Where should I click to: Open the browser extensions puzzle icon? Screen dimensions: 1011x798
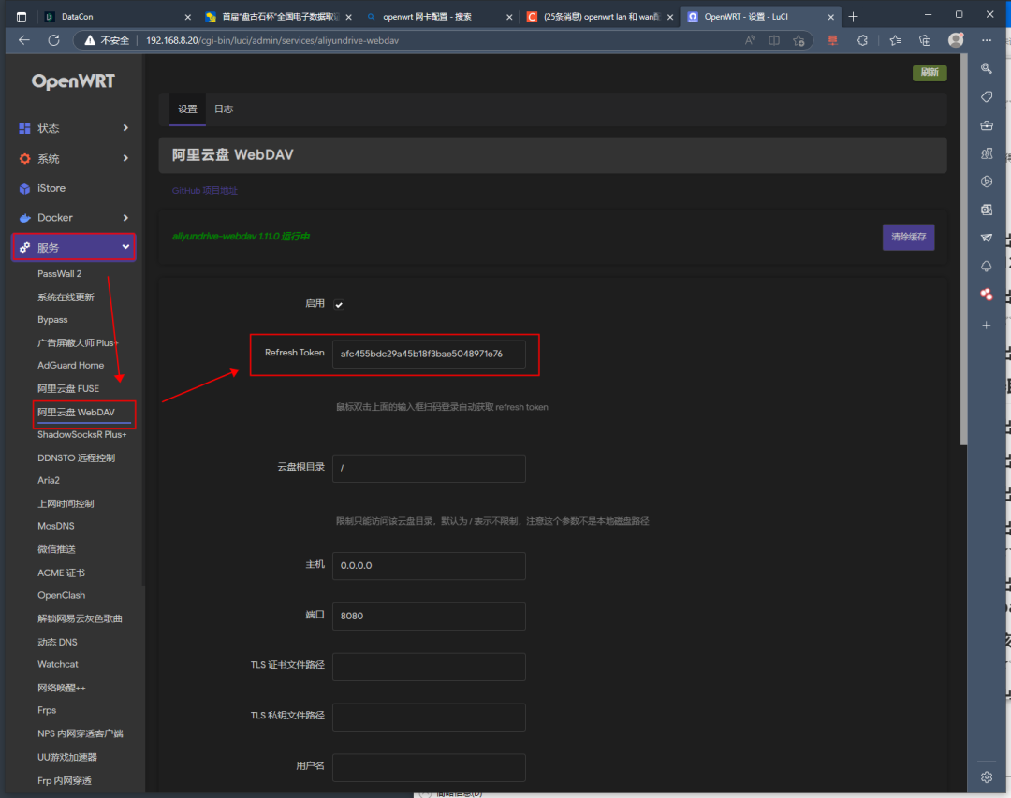(x=863, y=40)
